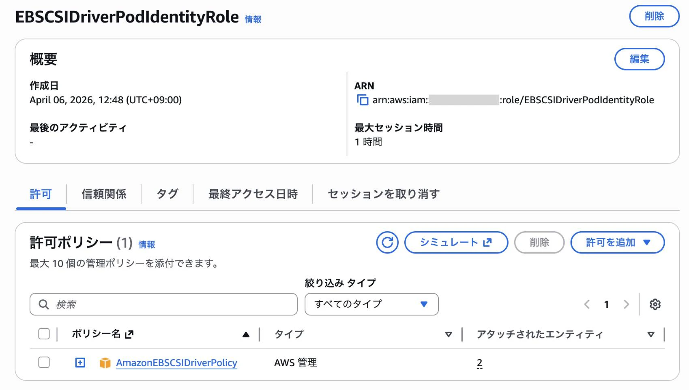
Task: Sort the タイプ column
Action: 449,335
